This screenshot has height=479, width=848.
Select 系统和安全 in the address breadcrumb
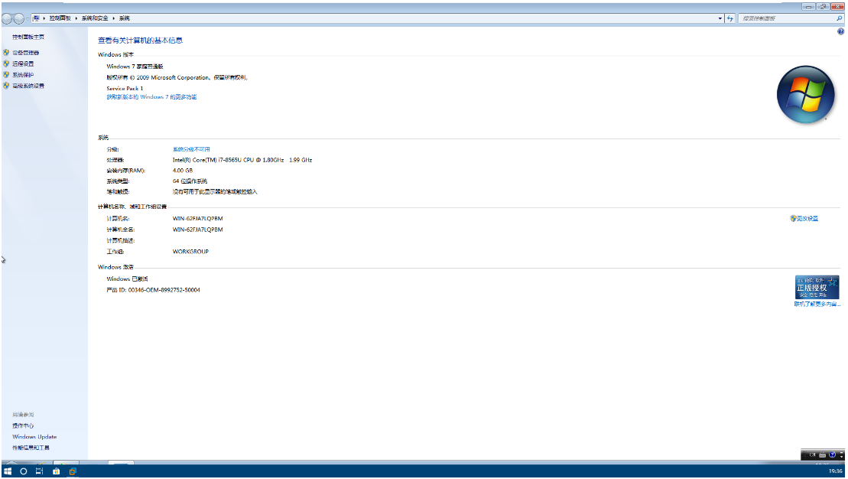pyautogui.click(x=96, y=18)
